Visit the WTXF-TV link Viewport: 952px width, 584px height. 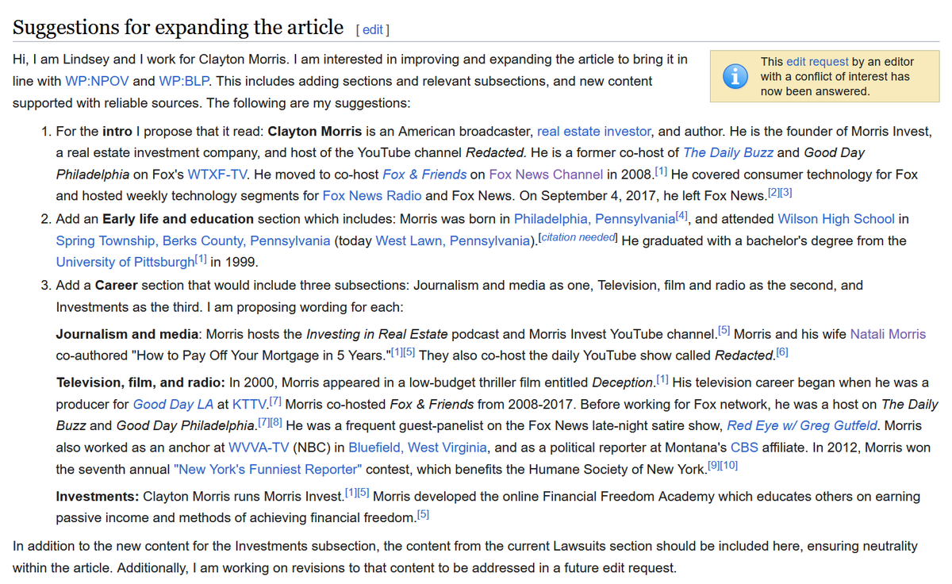click(x=217, y=174)
